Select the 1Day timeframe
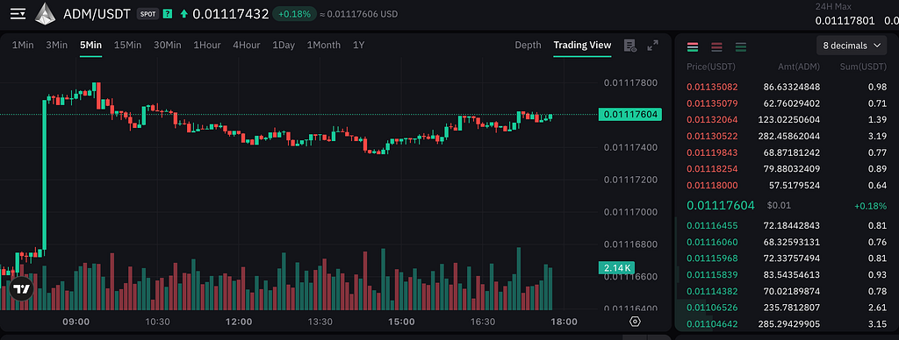The width and height of the screenshot is (899, 340). (284, 46)
